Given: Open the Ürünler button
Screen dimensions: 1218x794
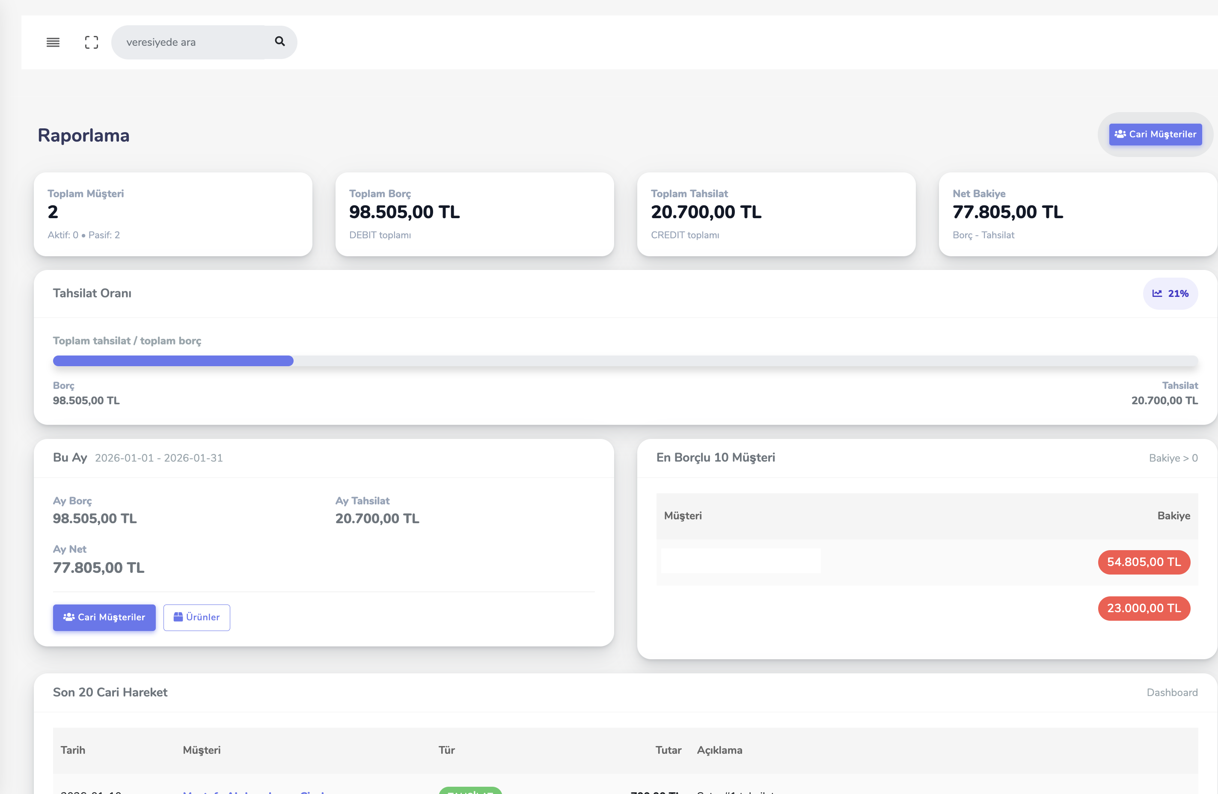Looking at the screenshot, I should pyautogui.click(x=196, y=617).
